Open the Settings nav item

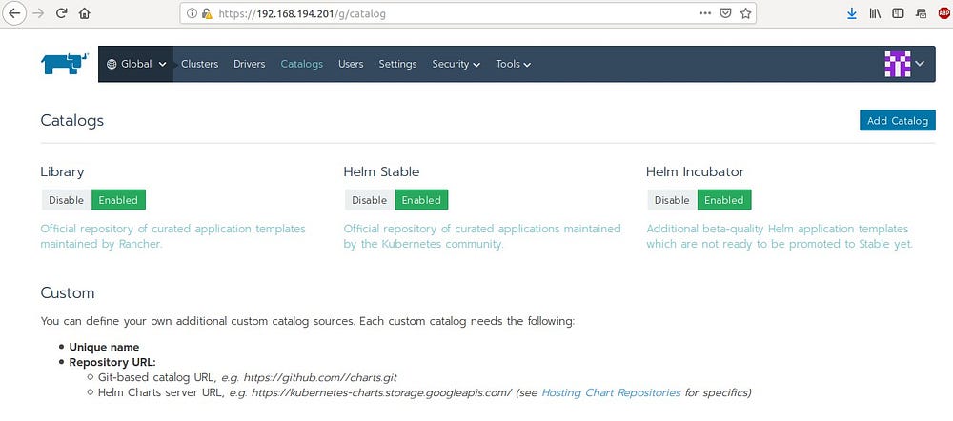(x=397, y=64)
